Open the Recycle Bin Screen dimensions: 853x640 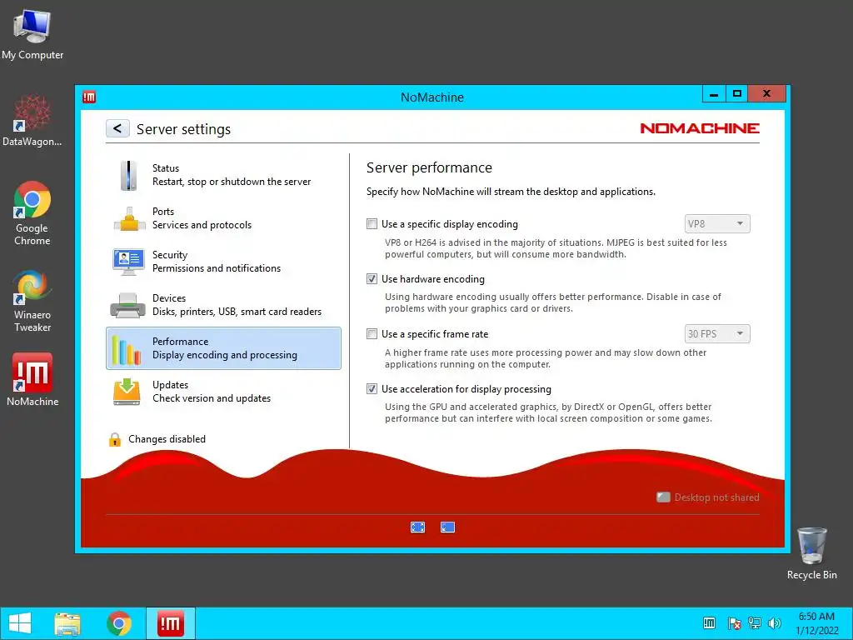tap(811, 553)
